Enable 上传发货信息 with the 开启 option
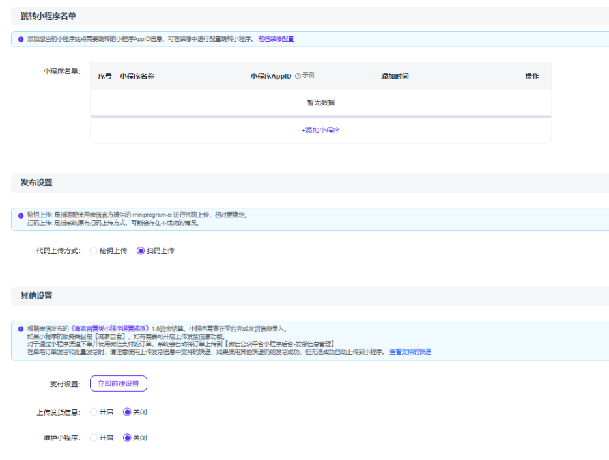Viewport: 609px width, 460px height. click(x=94, y=412)
